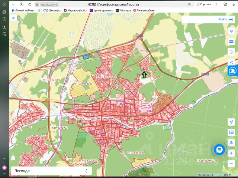
Task: Open the blue map assistant widget
Action: pyautogui.click(x=233, y=71)
